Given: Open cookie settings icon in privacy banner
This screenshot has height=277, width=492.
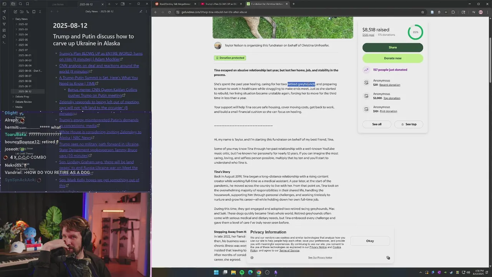Looking at the screenshot, I should tap(252, 257).
